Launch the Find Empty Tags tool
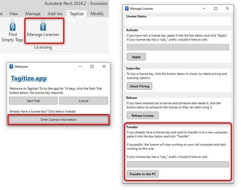 (13, 31)
